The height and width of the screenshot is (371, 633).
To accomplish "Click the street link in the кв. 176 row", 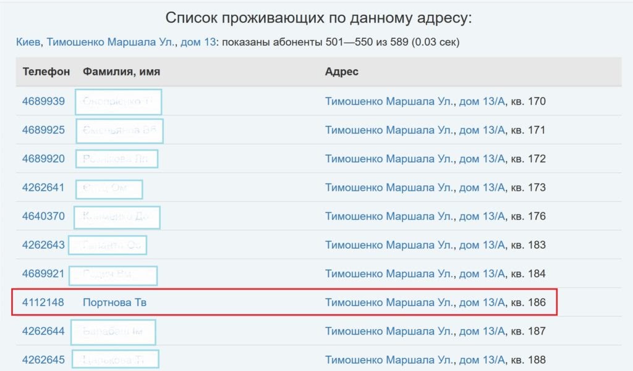I will pyautogui.click(x=389, y=216).
